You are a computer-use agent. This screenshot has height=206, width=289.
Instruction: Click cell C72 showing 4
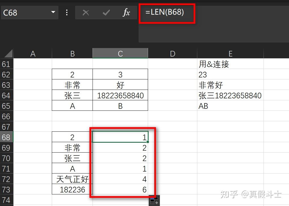[x=120, y=179]
